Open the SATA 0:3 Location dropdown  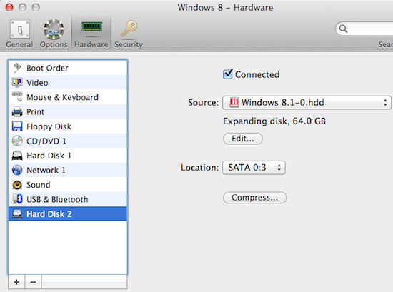tap(254, 168)
